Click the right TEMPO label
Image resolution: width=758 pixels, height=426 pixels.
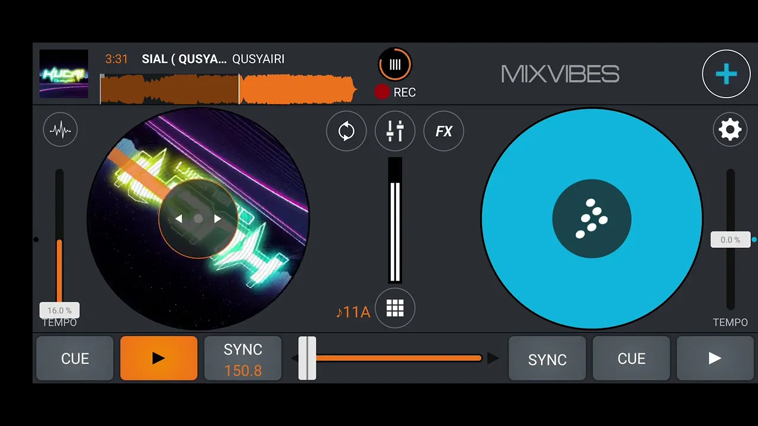[x=730, y=322]
